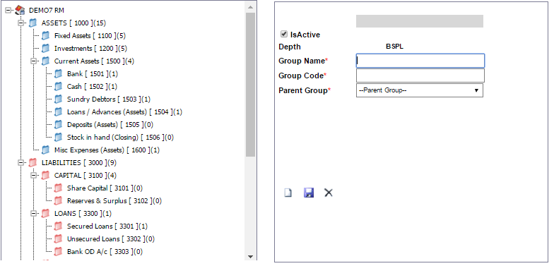This screenshot has height=266, width=554.
Task: Select CAPITAL [ 3100 ](4) label
Action: click(x=85, y=175)
